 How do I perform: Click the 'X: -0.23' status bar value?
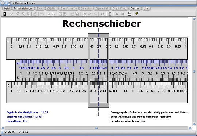pos(9,132)
